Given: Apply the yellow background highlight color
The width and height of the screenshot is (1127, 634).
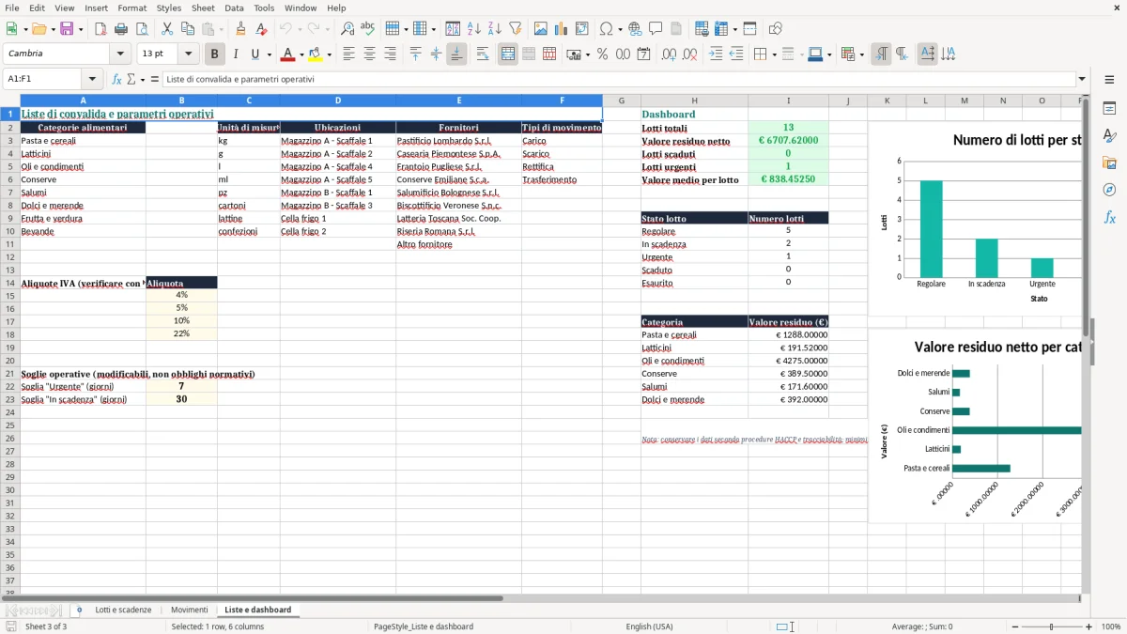Looking at the screenshot, I should pyautogui.click(x=316, y=54).
